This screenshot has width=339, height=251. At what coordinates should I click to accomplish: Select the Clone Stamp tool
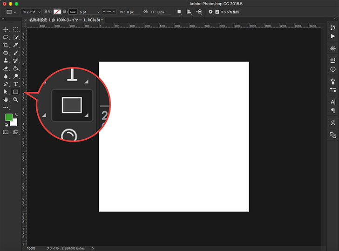6,61
